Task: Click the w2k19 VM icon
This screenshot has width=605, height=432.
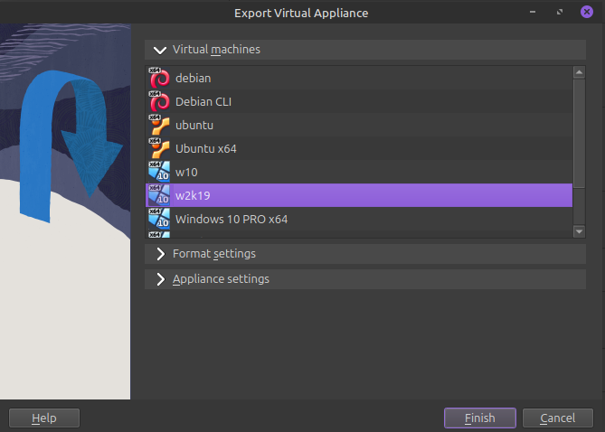Action: click(159, 195)
